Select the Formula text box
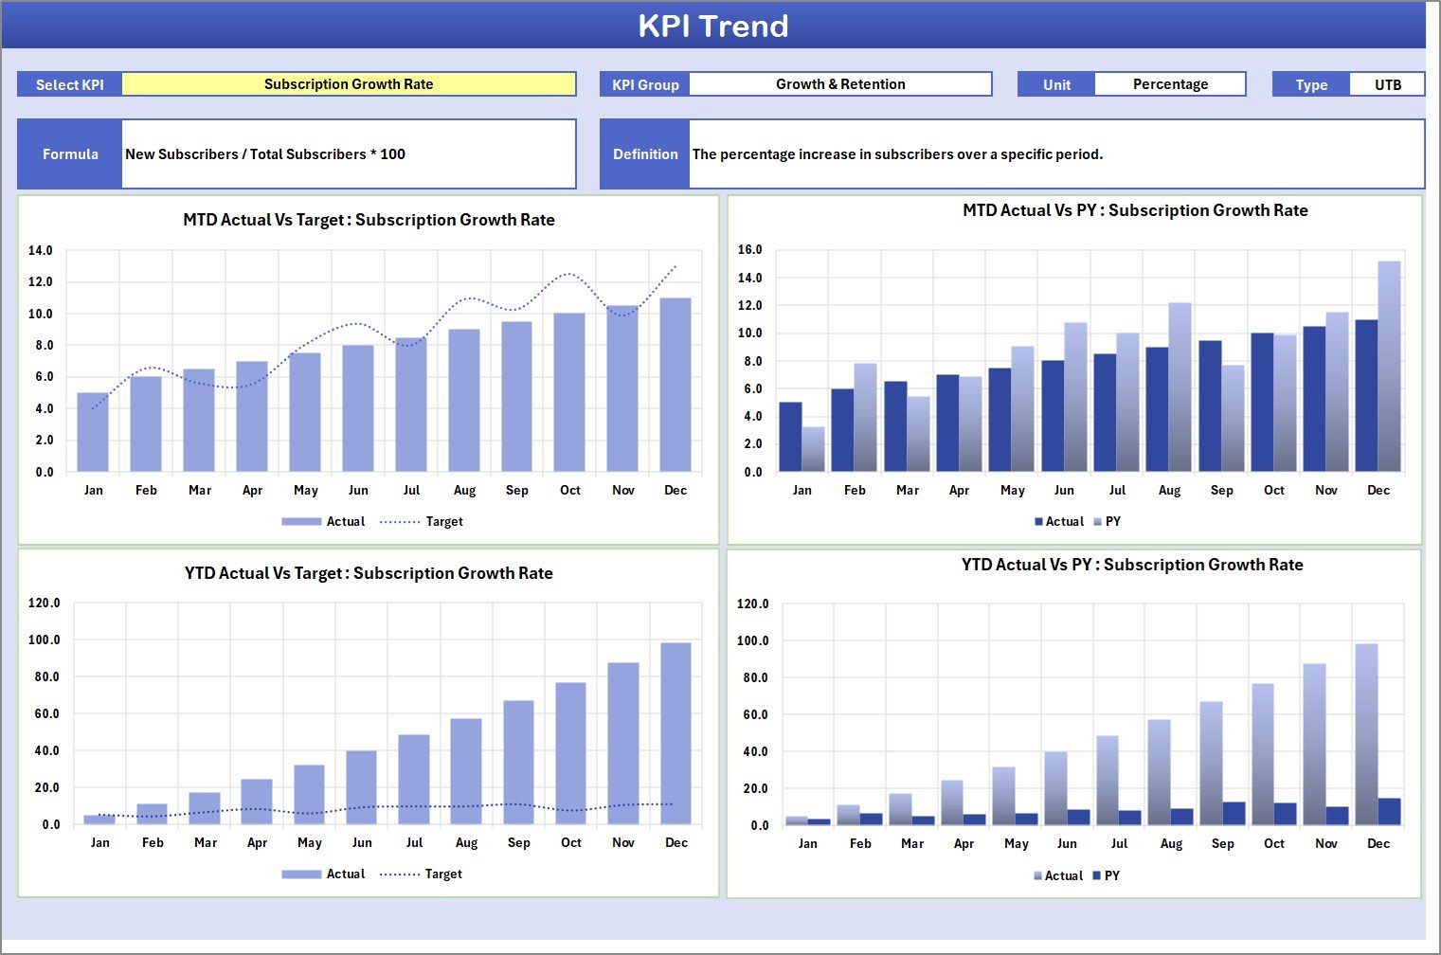Image resolution: width=1441 pixels, height=955 pixels. coord(349,153)
